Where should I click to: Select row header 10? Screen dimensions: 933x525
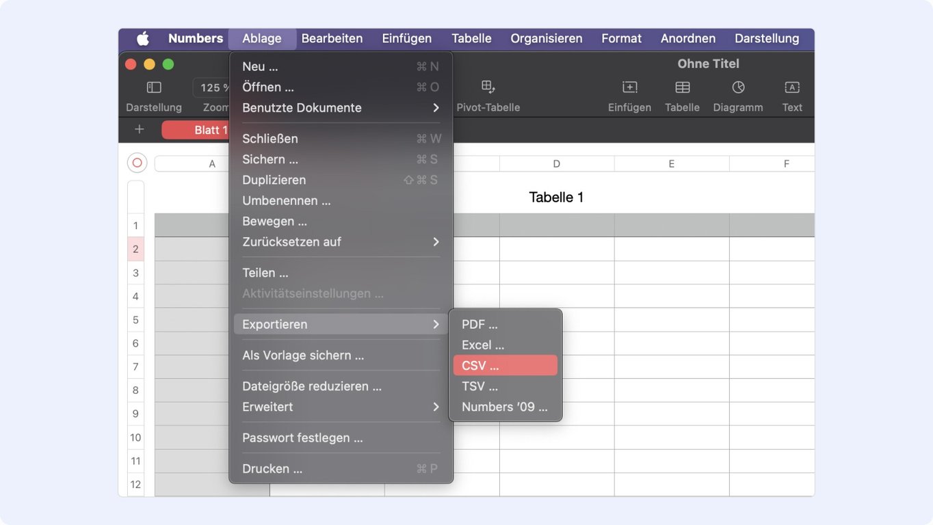point(135,437)
